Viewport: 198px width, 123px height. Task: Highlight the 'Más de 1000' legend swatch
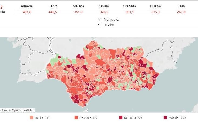165,118
